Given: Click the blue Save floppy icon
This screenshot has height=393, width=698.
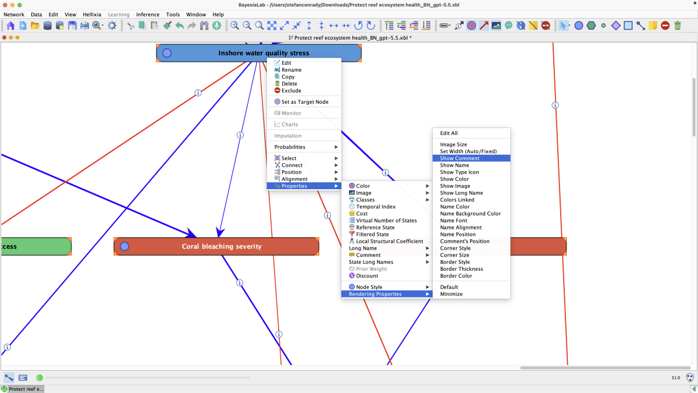Looking at the screenshot, I should 72,26.
